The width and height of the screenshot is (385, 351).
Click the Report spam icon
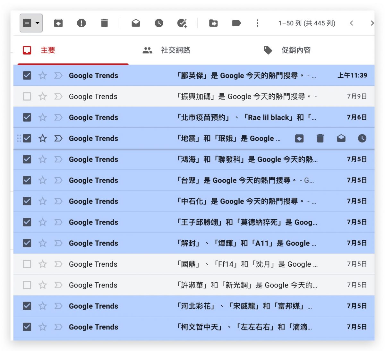click(81, 23)
